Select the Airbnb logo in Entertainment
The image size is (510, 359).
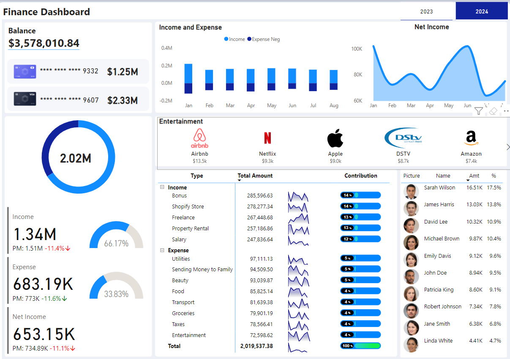[199, 138]
